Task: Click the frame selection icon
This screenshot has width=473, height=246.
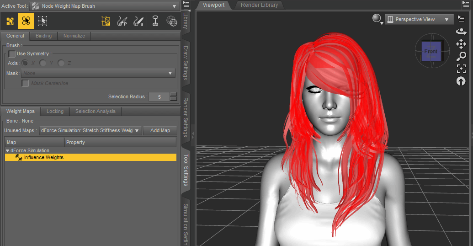Action: click(x=461, y=69)
